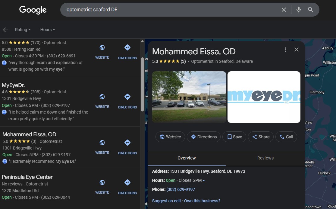The width and height of the screenshot is (336, 209).
Task: Click 'Address: 1301 Bridgeville Hwy, Seaford' text
Action: [x=199, y=172]
